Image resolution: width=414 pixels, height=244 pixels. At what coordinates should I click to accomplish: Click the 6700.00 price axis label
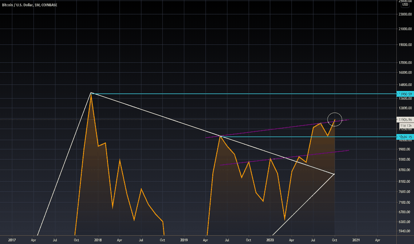[x=405, y=212]
